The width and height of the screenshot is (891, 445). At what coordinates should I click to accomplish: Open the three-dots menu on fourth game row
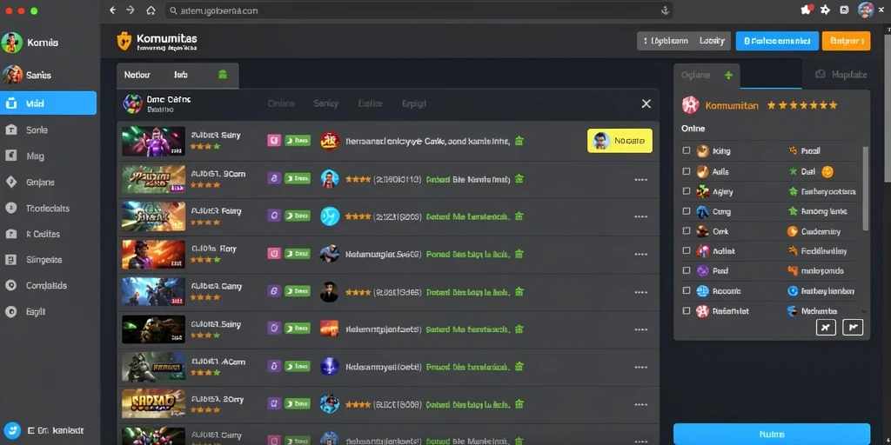(641, 255)
